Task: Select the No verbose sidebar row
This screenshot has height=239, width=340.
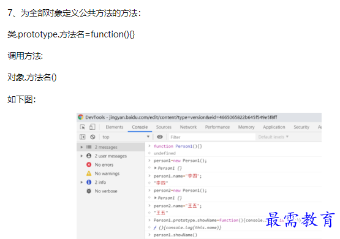Action: (111, 191)
